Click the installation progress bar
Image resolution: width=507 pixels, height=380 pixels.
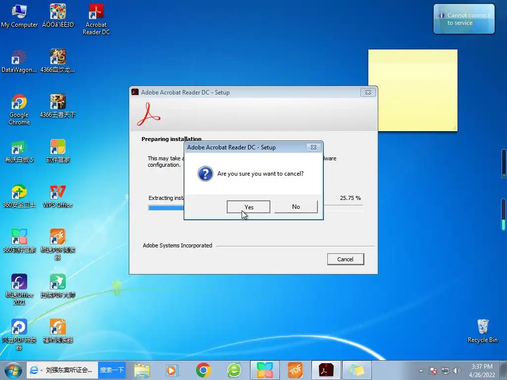[255, 208]
